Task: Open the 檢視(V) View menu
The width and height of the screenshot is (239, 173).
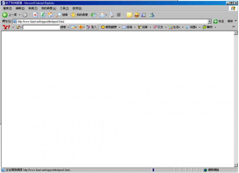Action: [33, 8]
